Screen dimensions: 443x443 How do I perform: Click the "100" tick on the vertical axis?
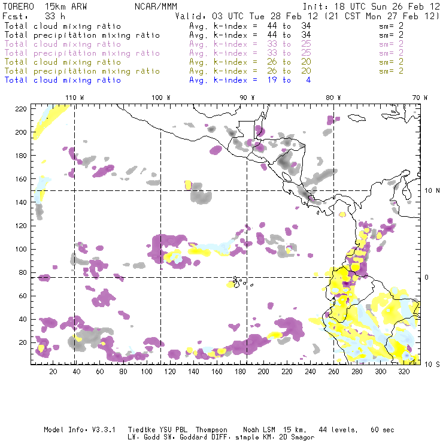click(x=21, y=249)
